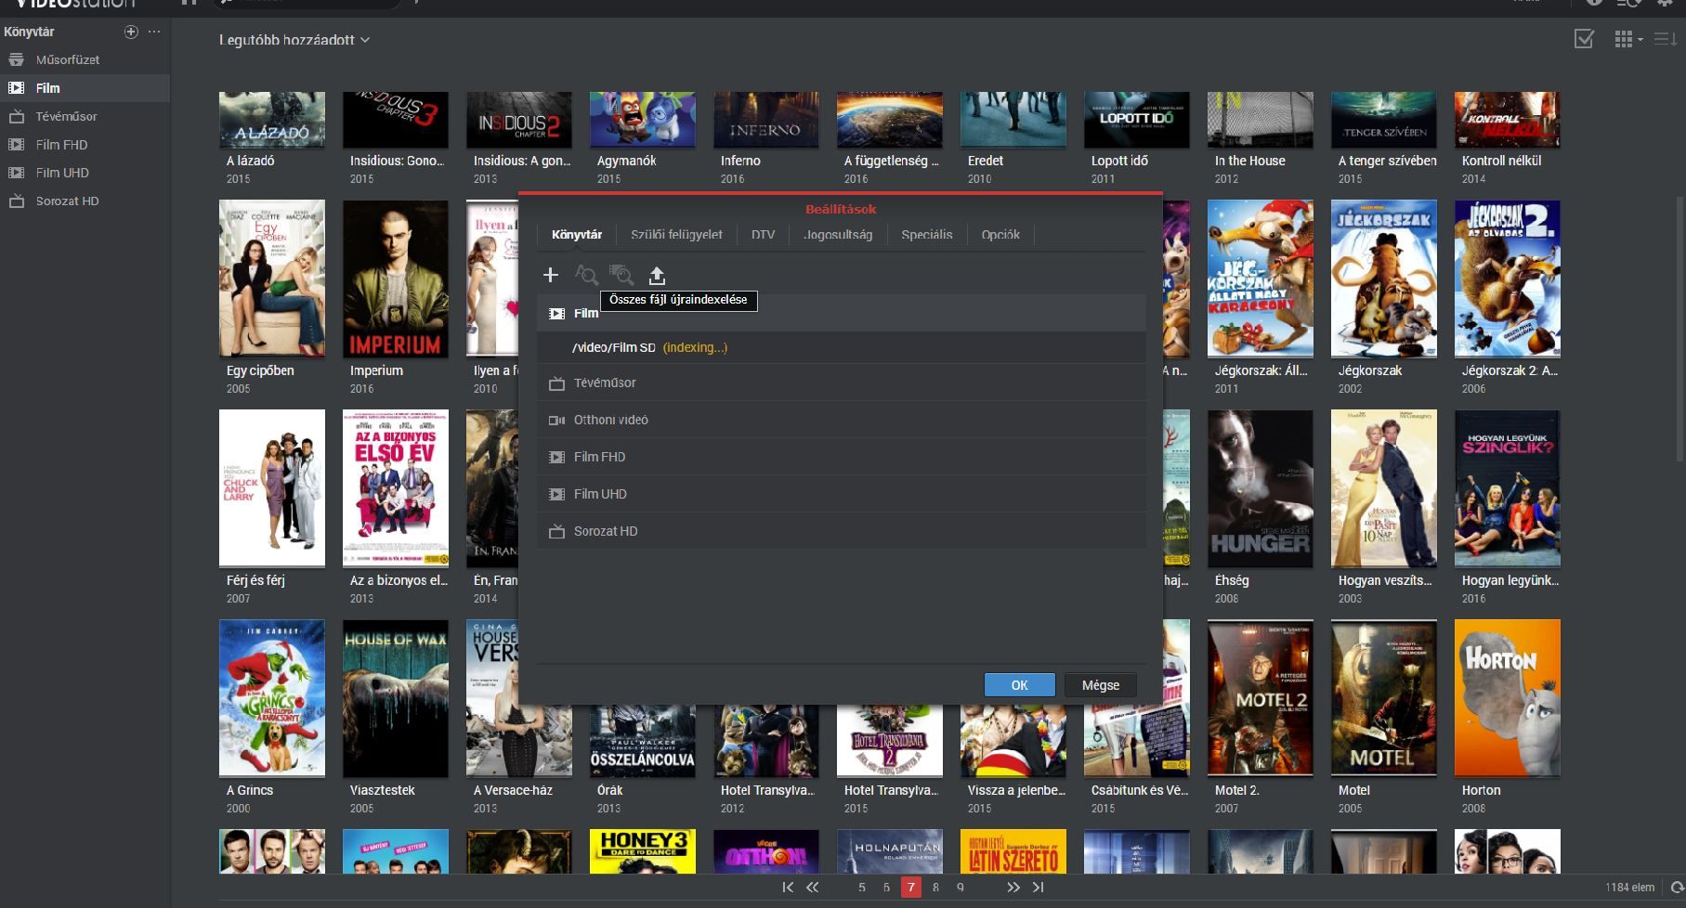Viewport: 1686px width, 908px height.
Task: Click the Eredet movie title
Action: (986, 161)
